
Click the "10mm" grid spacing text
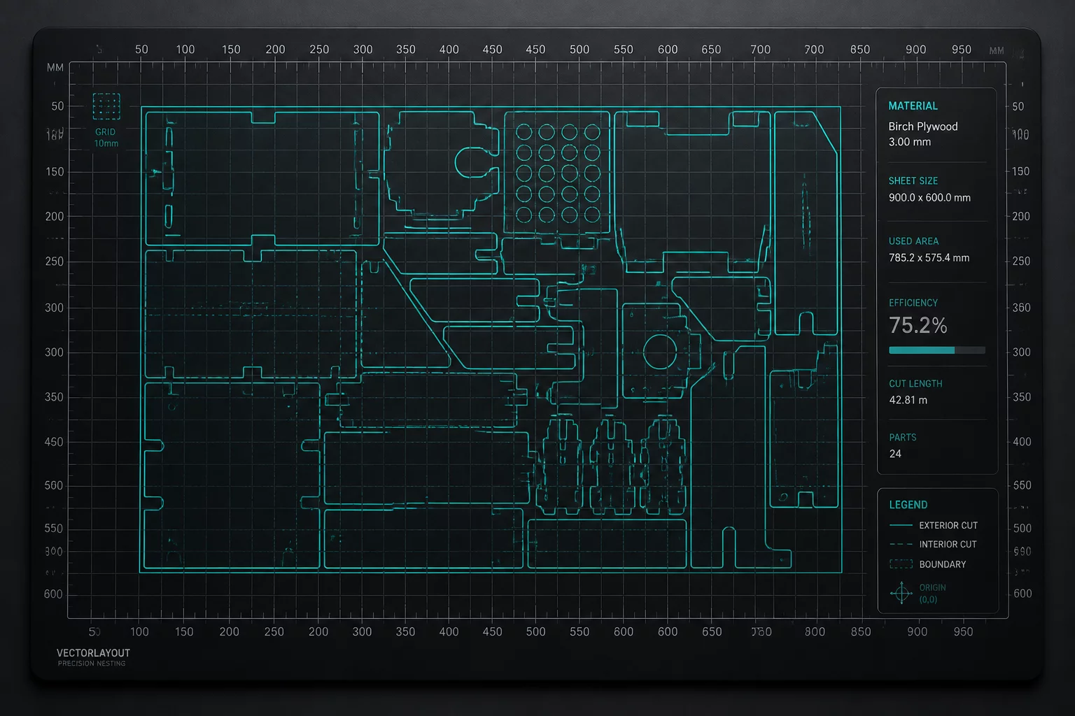(106, 143)
